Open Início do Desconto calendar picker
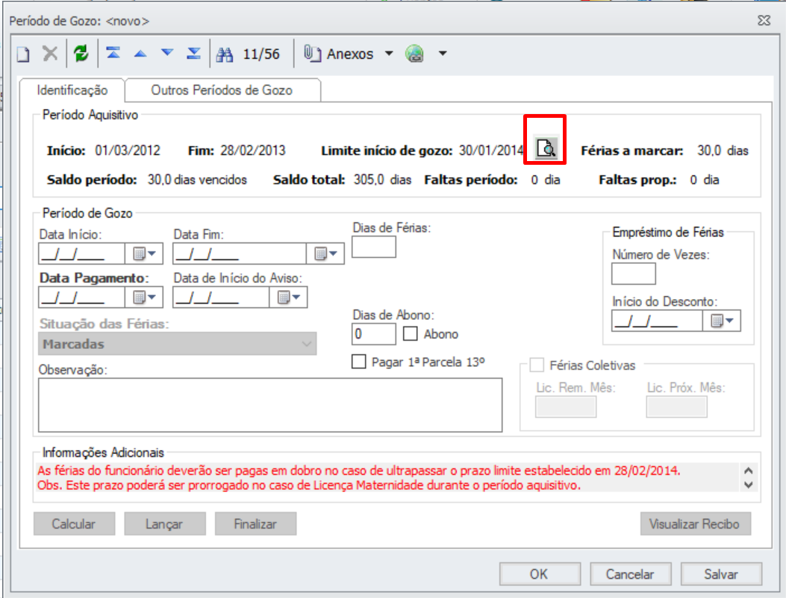786x598 pixels. (721, 321)
